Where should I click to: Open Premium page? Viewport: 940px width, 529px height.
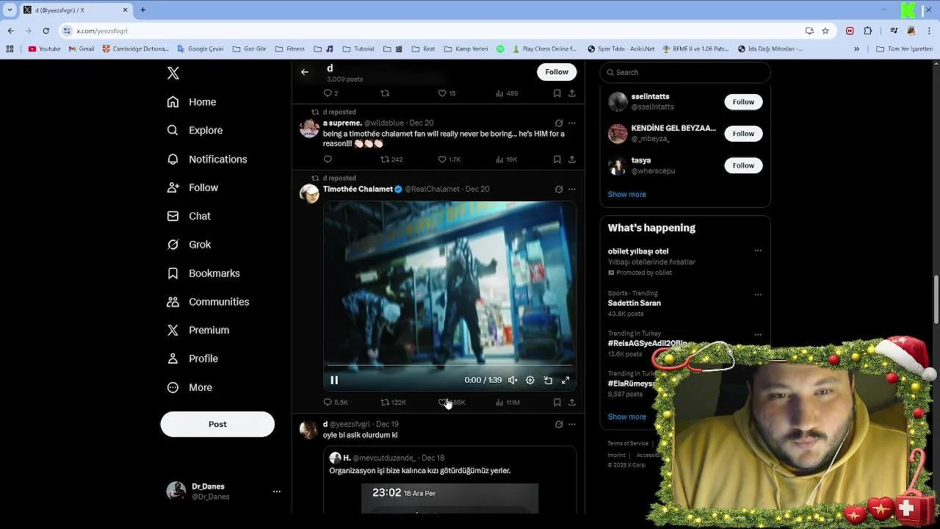tap(198, 330)
